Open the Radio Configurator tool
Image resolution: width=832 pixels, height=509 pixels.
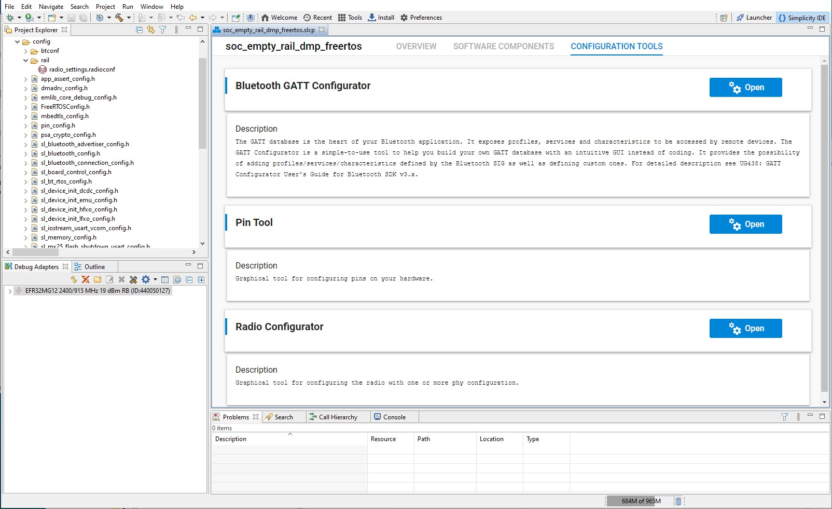point(745,329)
